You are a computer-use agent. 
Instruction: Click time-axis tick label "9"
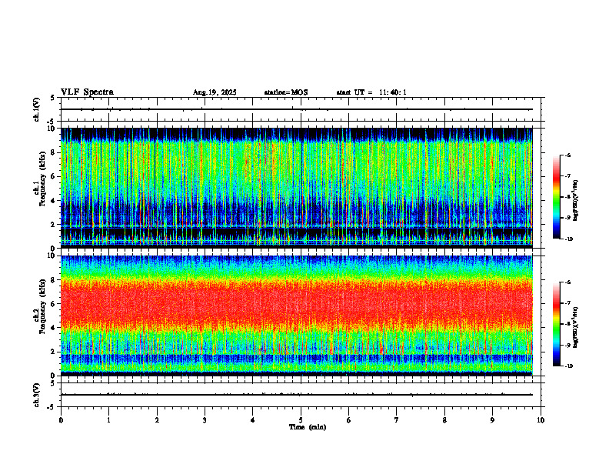(x=492, y=420)
